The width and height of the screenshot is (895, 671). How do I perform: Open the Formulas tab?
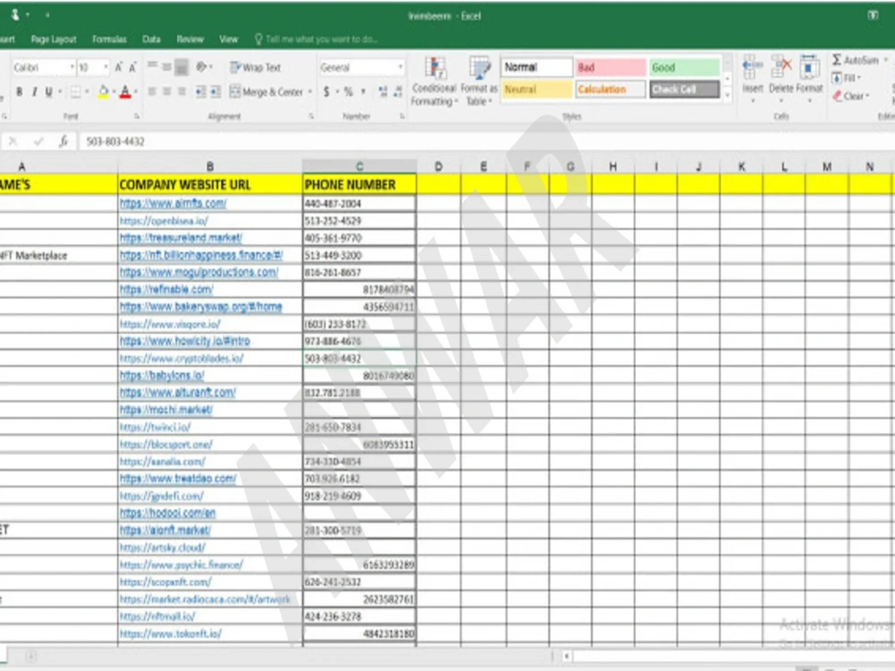coord(109,39)
